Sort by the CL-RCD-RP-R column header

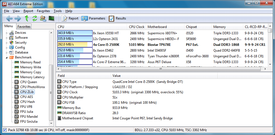click(x=255, y=27)
